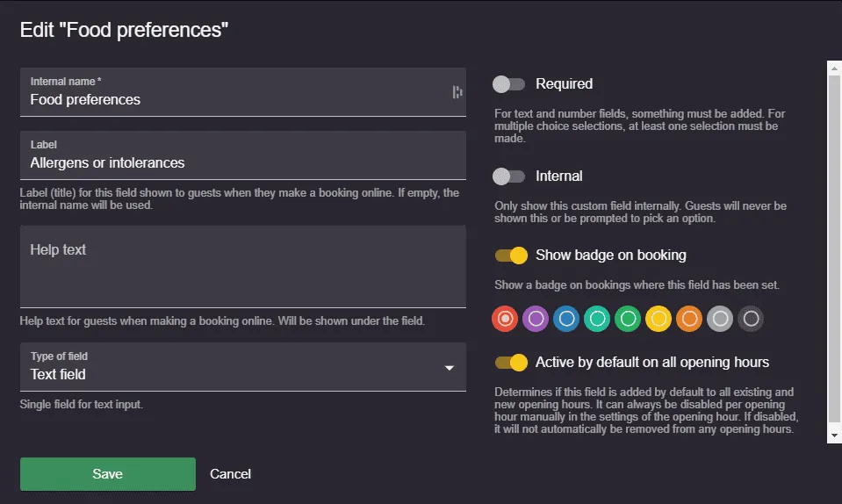
Task: Click the icon inside Internal name field
Action: 457,92
